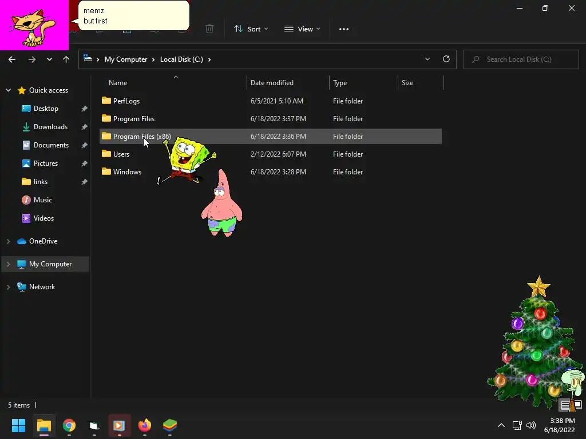Expand the My Computer tree node

click(8, 264)
